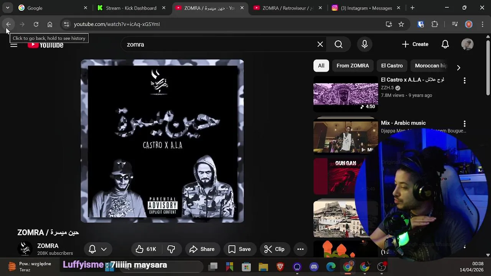
Task: Open El Castro x A.L.A video title
Action: (412, 80)
